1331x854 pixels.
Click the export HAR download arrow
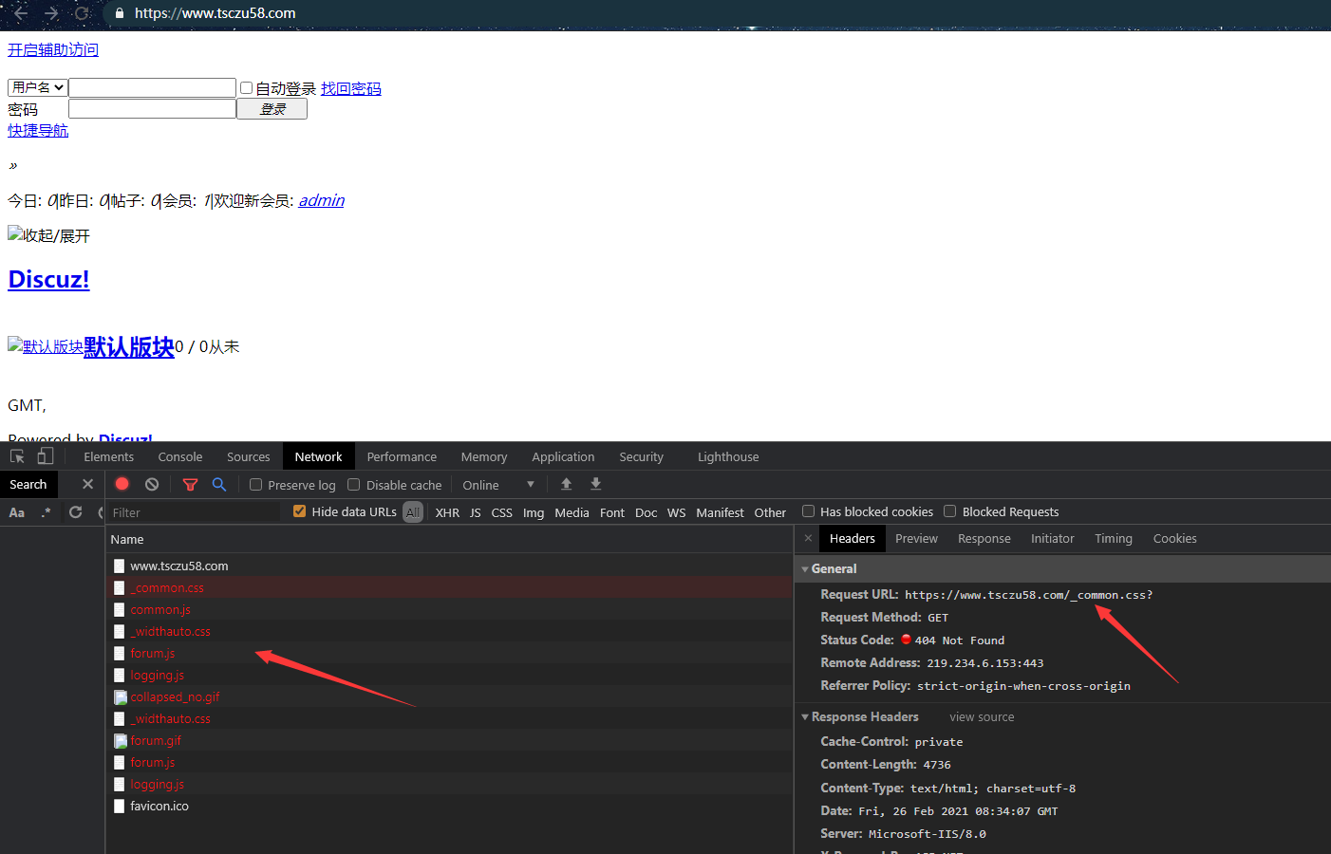tap(596, 484)
